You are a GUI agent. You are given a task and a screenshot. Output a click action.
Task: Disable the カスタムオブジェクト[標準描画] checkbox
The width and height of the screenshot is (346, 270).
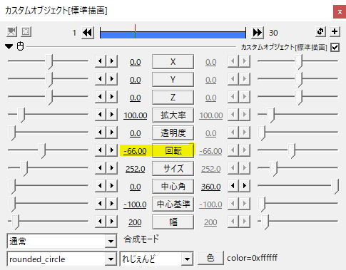335,47
